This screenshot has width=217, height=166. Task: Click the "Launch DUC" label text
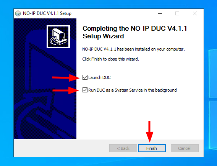click(x=99, y=77)
